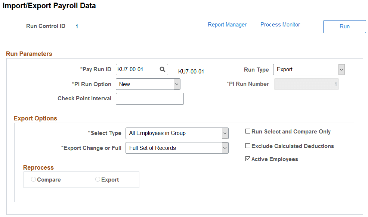Click the Run button

click(344, 26)
